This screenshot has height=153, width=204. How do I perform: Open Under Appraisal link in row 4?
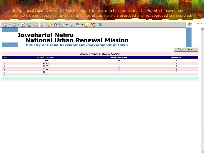click(x=119, y=69)
